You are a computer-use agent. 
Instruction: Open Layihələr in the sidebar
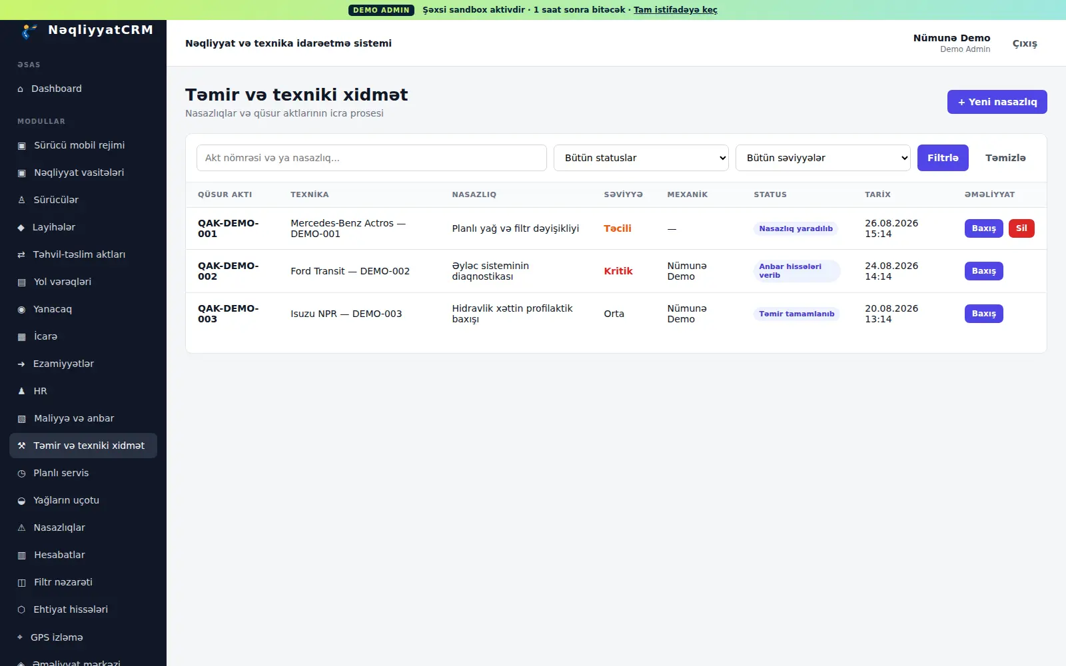coord(83,227)
